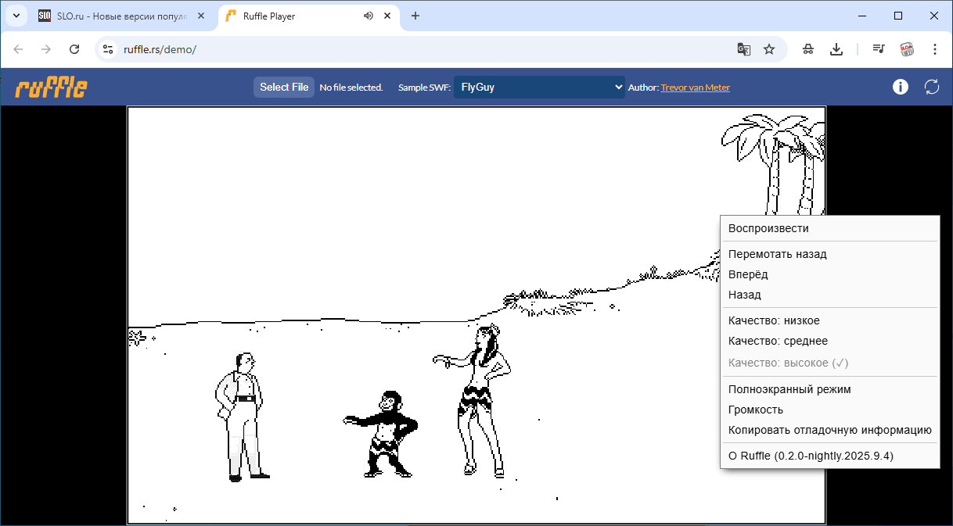Open the incognito icon in toolbar
Image resolution: width=953 pixels, height=526 pixels.
click(808, 49)
